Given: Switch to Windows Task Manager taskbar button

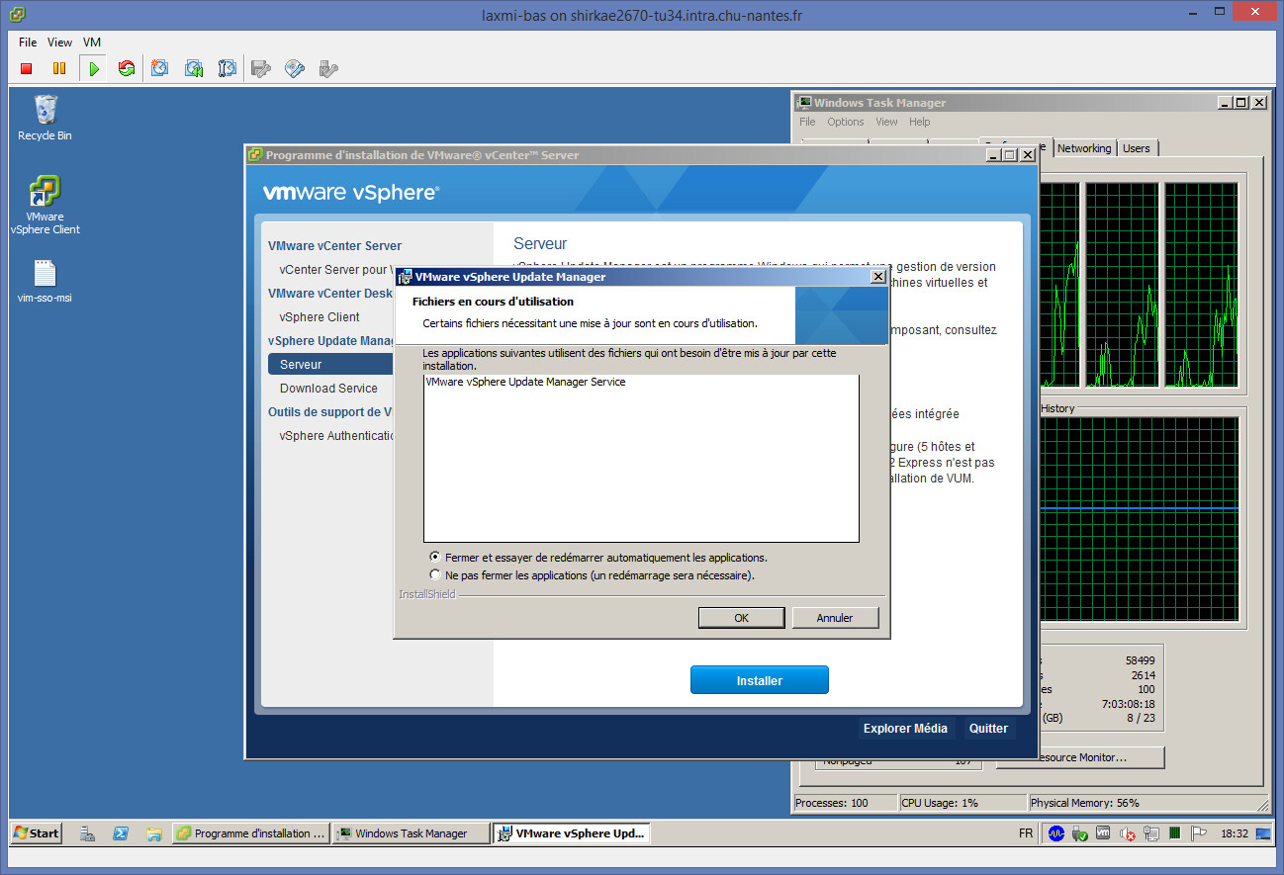Looking at the screenshot, I should pos(412,833).
